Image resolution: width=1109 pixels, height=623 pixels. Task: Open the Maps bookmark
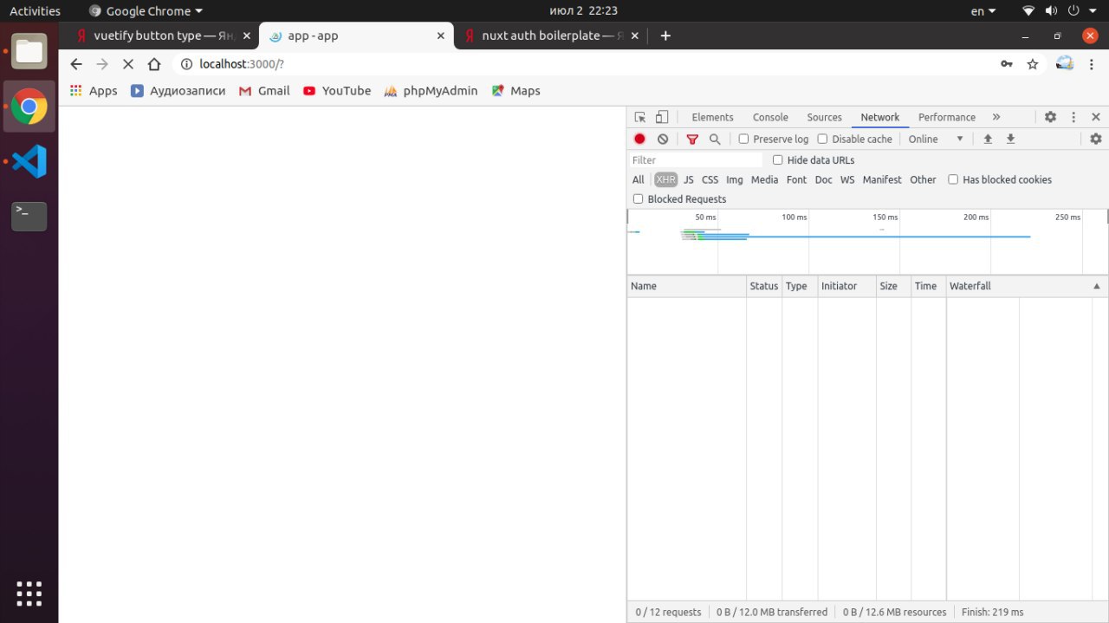tap(516, 90)
